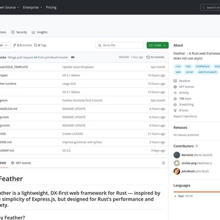Select the 'server' topic tag
Screen dimensions: 220x220
pyautogui.click(x=189, y=72)
